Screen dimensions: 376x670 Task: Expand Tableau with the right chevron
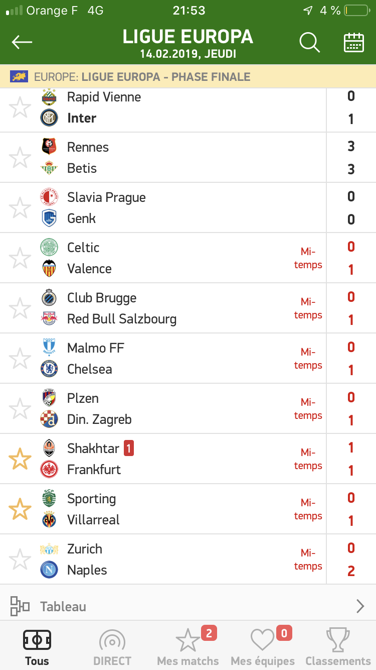[360, 606]
